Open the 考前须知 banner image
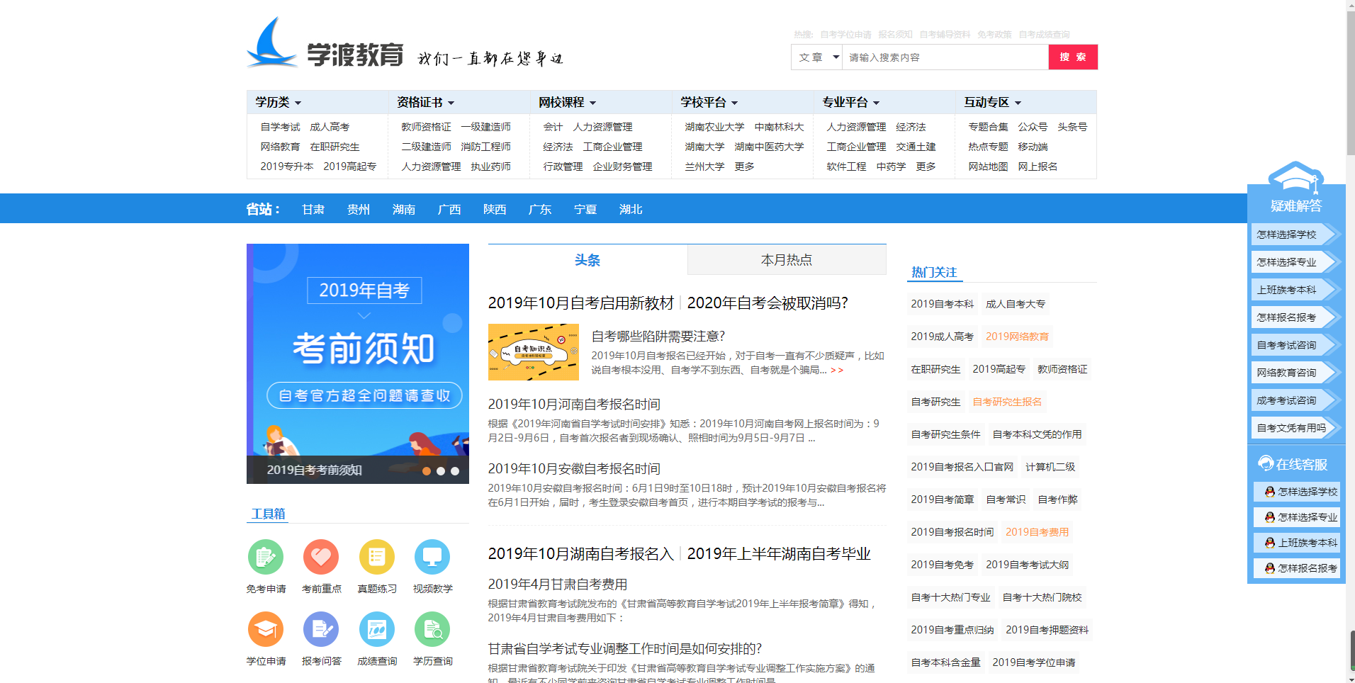The width and height of the screenshot is (1355, 683). tap(358, 363)
